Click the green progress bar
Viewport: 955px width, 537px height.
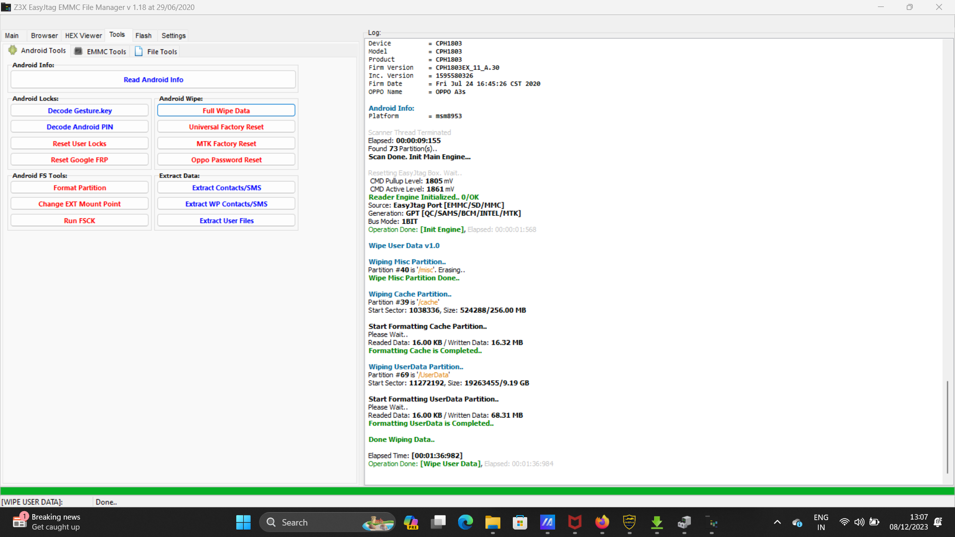(477, 491)
